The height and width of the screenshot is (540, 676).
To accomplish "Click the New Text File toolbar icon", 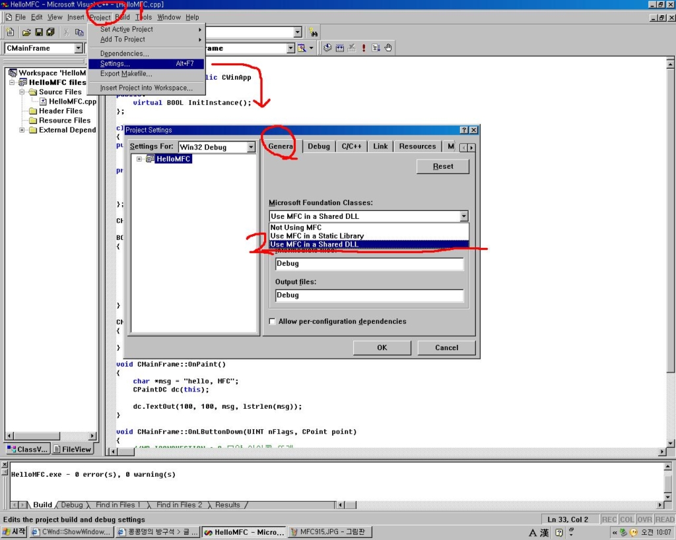I will pyautogui.click(x=11, y=32).
